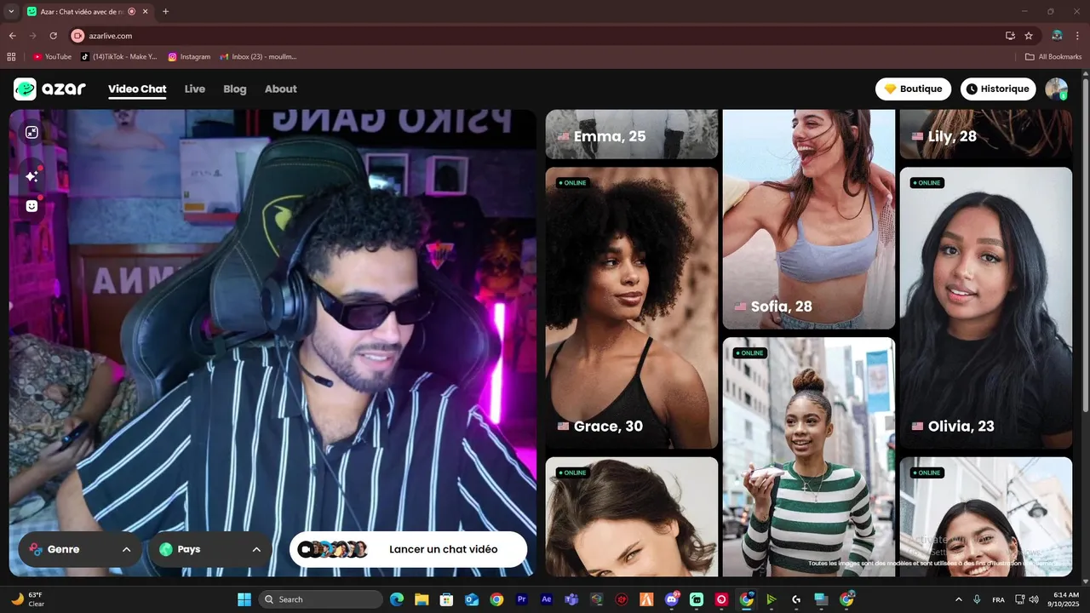1090x613 pixels.
Task: Select the Video Chat tab
Action: click(x=137, y=89)
